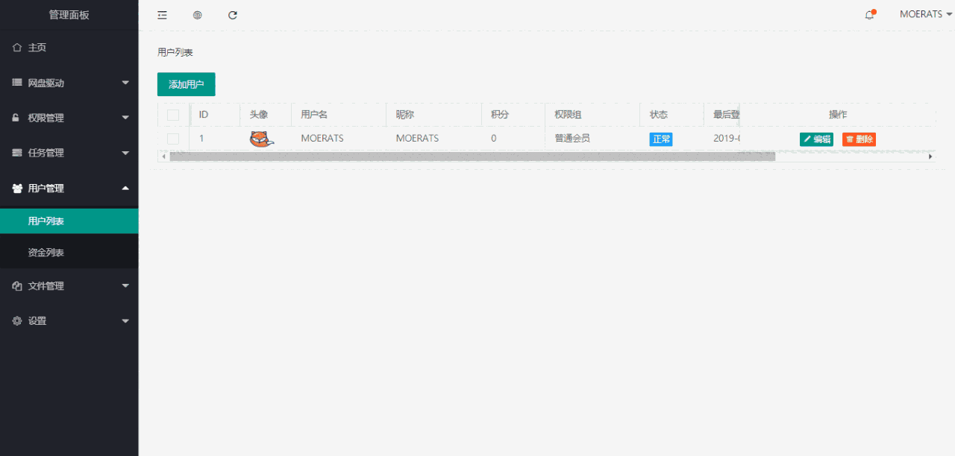Click the ID column header

214,115
